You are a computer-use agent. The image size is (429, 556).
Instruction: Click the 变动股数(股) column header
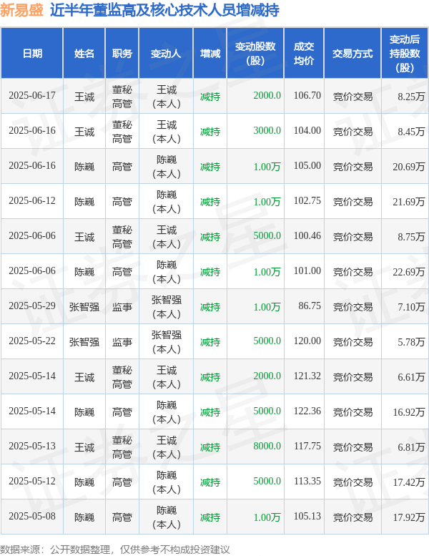[x=255, y=54]
